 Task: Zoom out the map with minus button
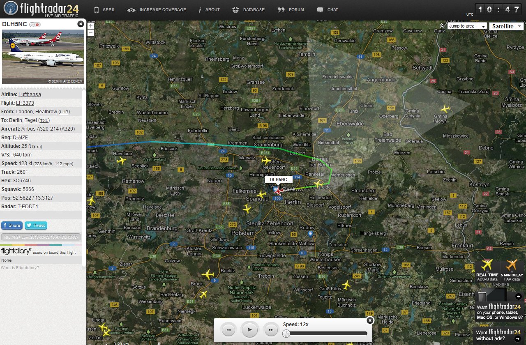(x=91, y=32)
